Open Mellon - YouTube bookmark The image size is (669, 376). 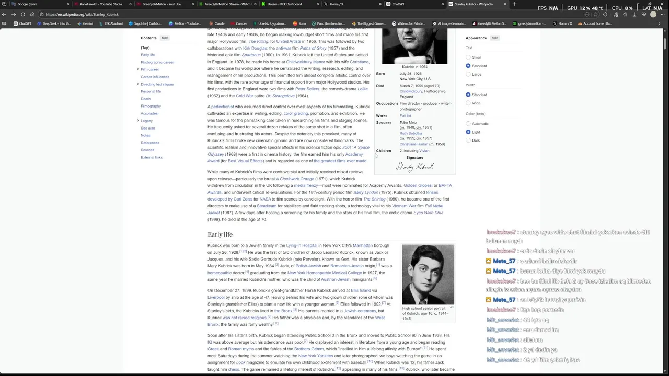pos(184,23)
